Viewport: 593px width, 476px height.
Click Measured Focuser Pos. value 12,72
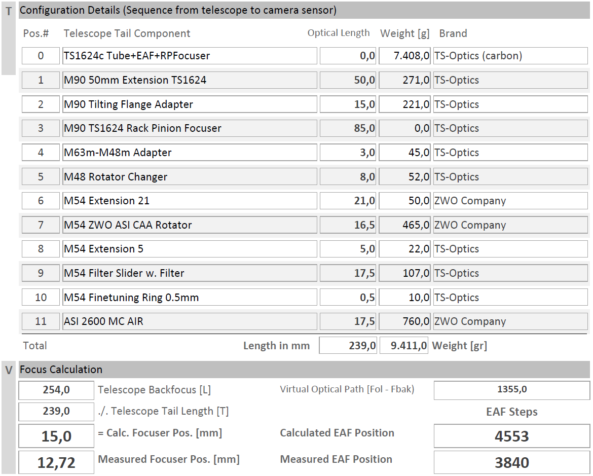56,462
